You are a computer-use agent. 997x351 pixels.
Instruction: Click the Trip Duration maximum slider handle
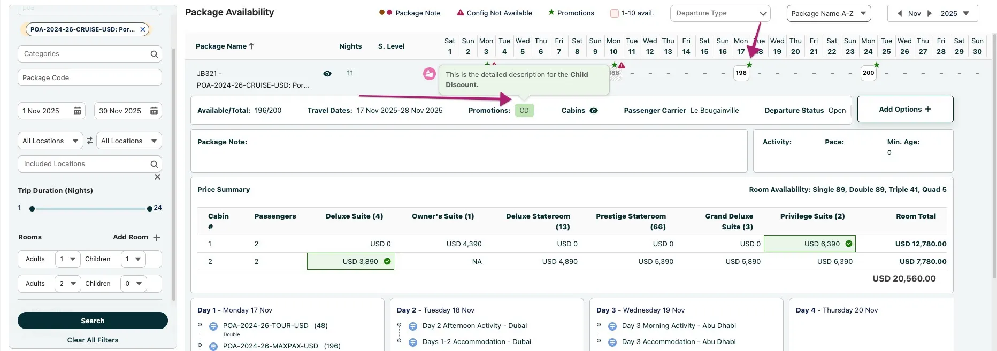click(150, 209)
